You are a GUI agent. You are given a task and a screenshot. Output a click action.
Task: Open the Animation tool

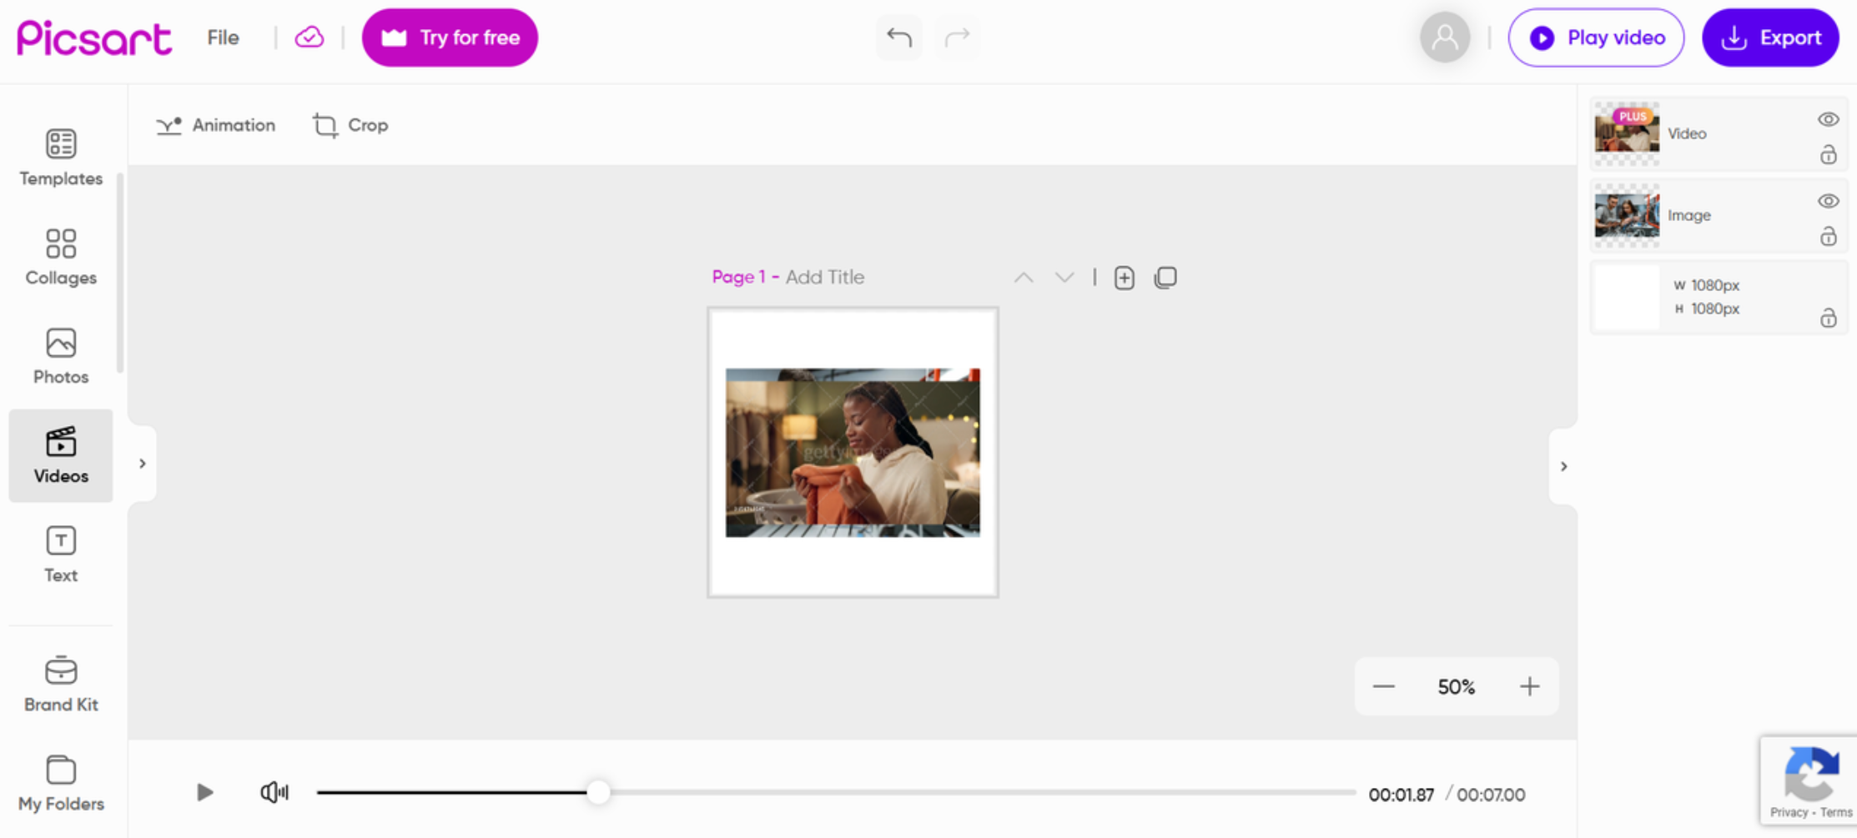click(215, 125)
